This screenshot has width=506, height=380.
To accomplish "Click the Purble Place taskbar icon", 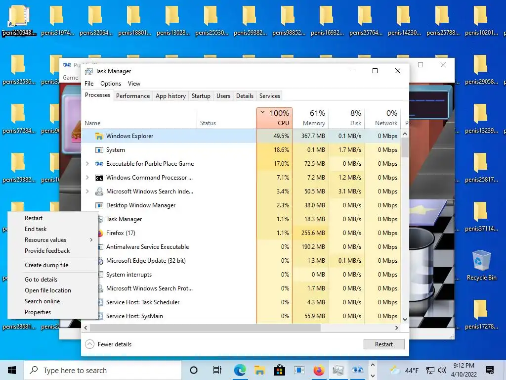I will tap(358, 370).
